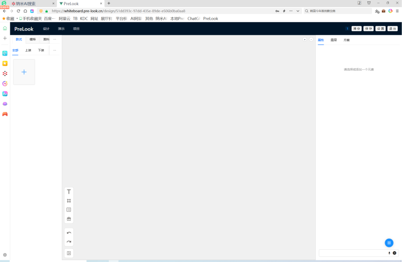Click the blue floating round button
The width and height of the screenshot is (402, 262).
click(389, 243)
